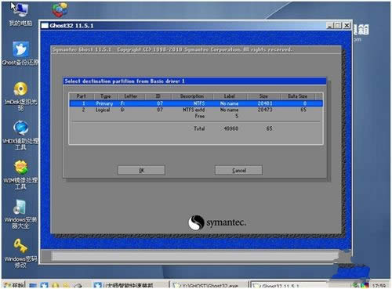Click the Type column header

click(x=105, y=96)
